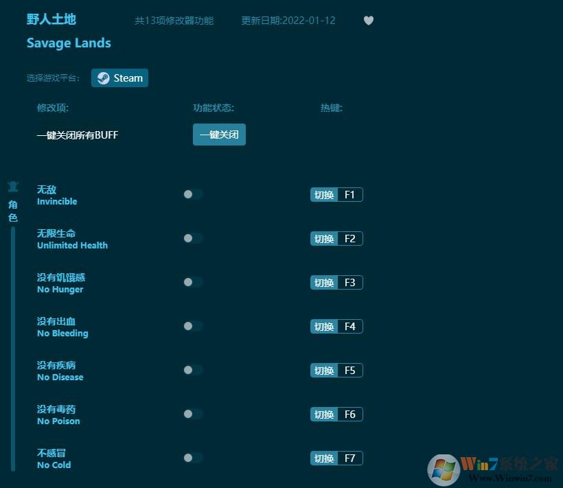Toggle the No Hunger switch
Image resolution: width=563 pixels, height=488 pixels.
click(192, 282)
